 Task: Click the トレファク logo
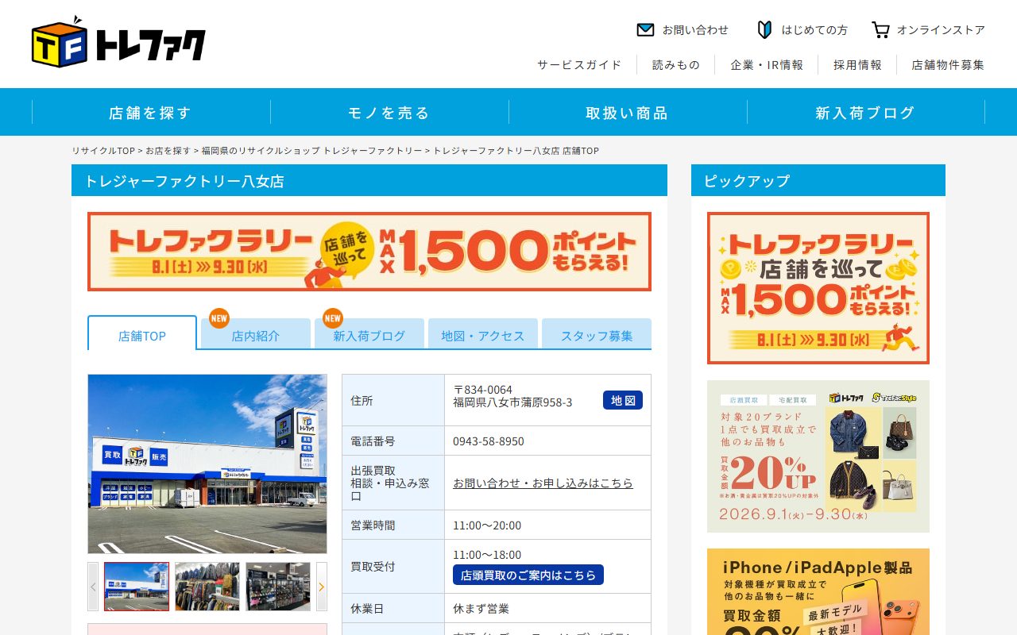(118, 41)
